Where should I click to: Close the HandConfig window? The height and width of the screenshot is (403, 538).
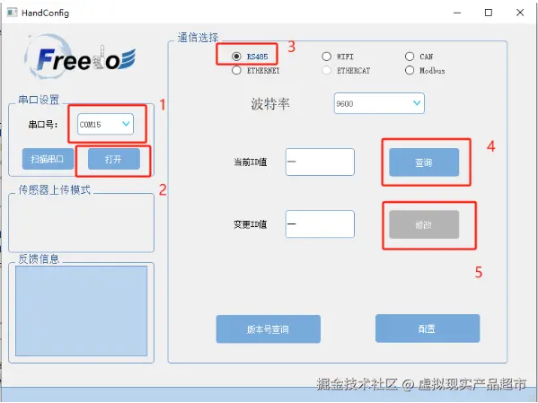[520, 13]
